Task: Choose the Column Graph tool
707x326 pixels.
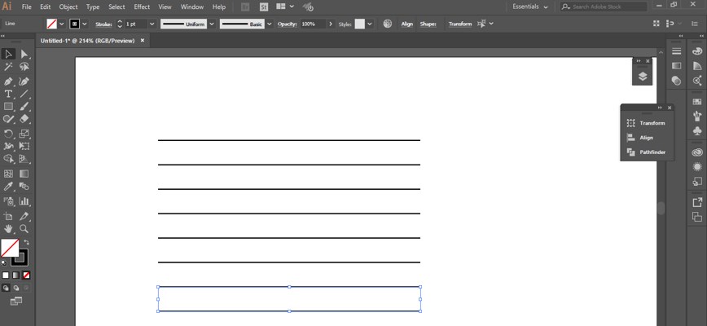Action: [24, 201]
